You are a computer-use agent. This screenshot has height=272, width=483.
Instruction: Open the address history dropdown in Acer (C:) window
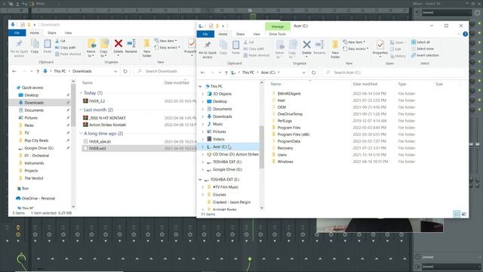pyautogui.click(x=303, y=73)
